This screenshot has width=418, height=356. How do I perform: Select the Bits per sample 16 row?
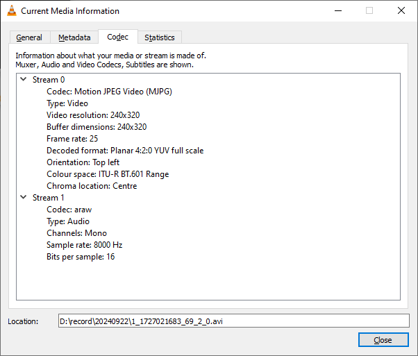[81, 257]
